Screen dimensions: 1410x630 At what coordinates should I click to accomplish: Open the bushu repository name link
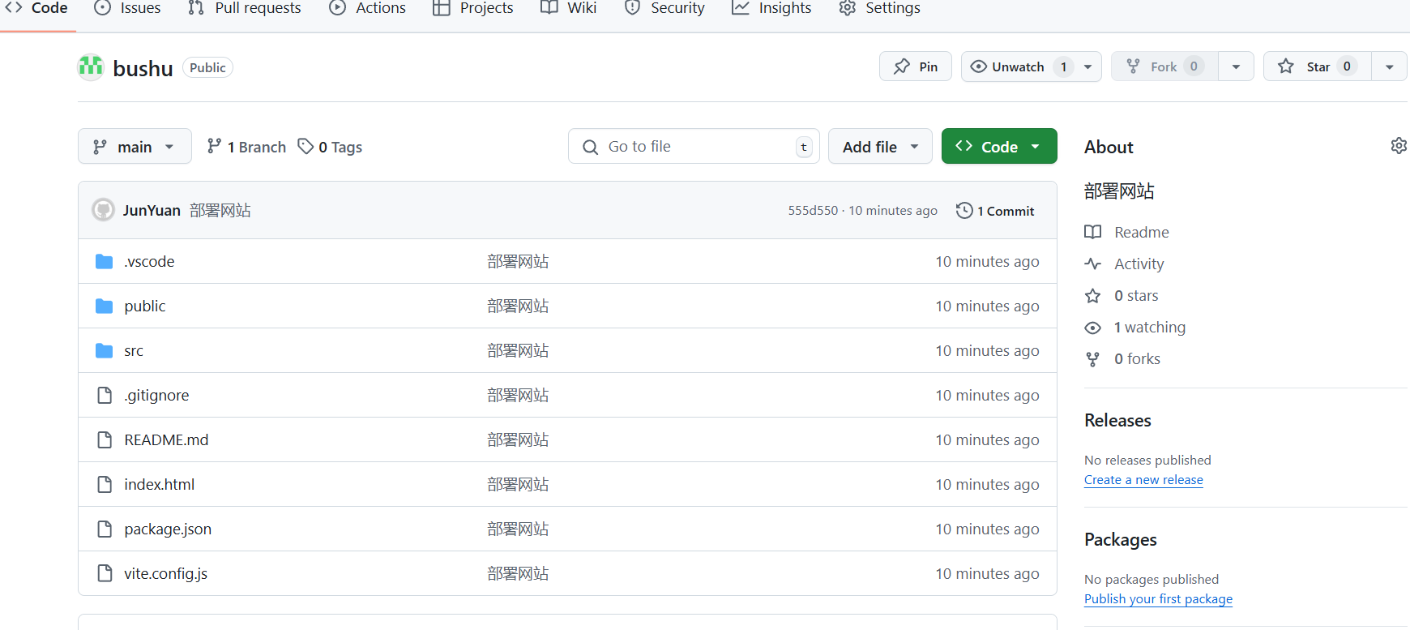point(143,68)
